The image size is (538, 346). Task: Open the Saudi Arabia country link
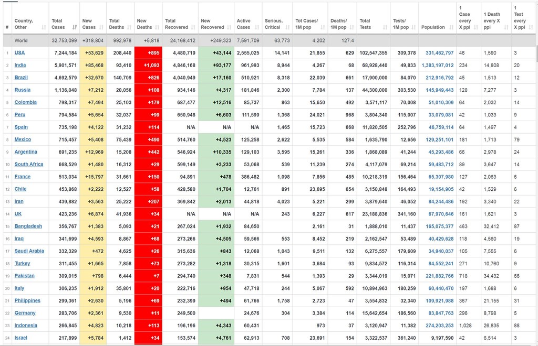coord(29,251)
